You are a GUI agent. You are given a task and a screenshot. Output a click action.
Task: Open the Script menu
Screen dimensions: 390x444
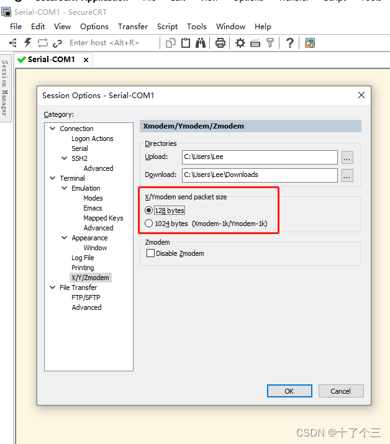coord(168,27)
